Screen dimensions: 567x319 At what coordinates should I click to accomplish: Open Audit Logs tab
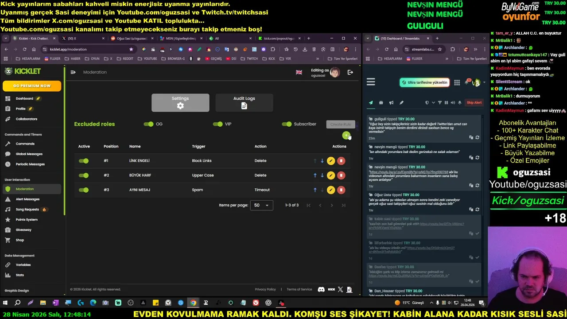pos(244,103)
